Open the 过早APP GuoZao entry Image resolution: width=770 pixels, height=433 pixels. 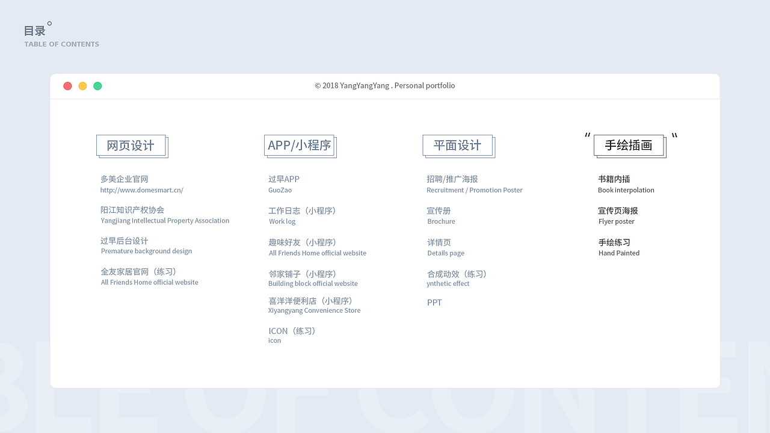pos(283,179)
